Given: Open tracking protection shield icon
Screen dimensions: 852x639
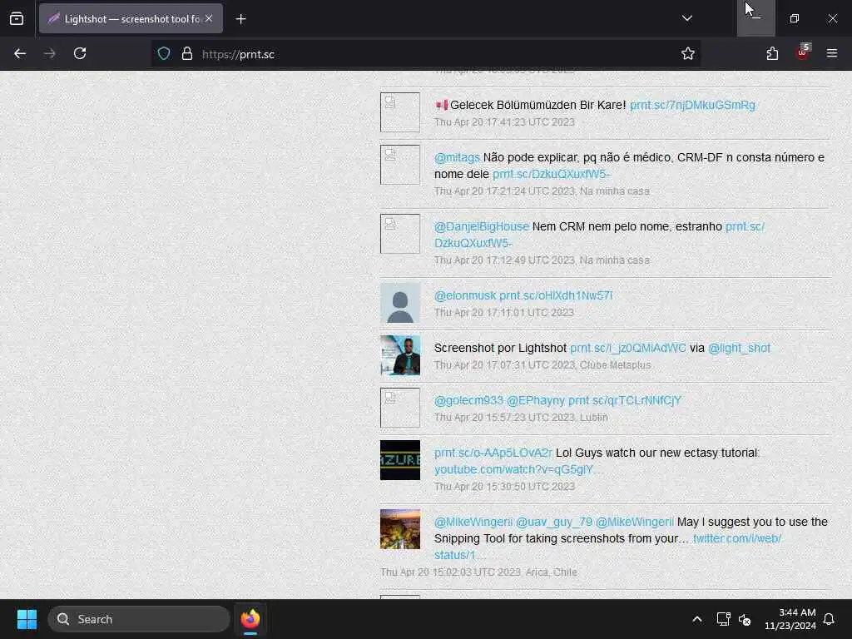Looking at the screenshot, I should (x=164, y=54).
